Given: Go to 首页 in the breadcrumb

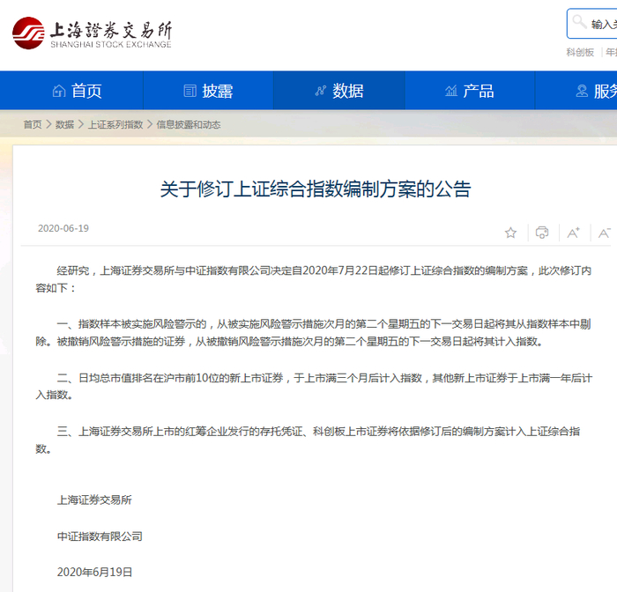Looking at the screenshot, I should pos(33,125).
